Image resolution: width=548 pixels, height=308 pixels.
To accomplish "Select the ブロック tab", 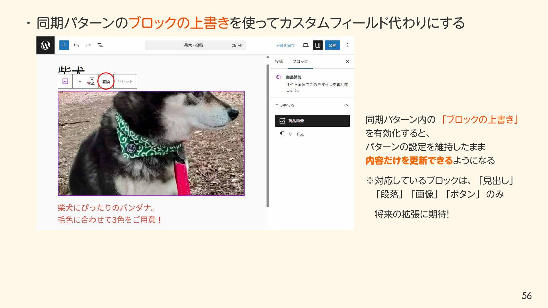I will [x=300, y=61].
